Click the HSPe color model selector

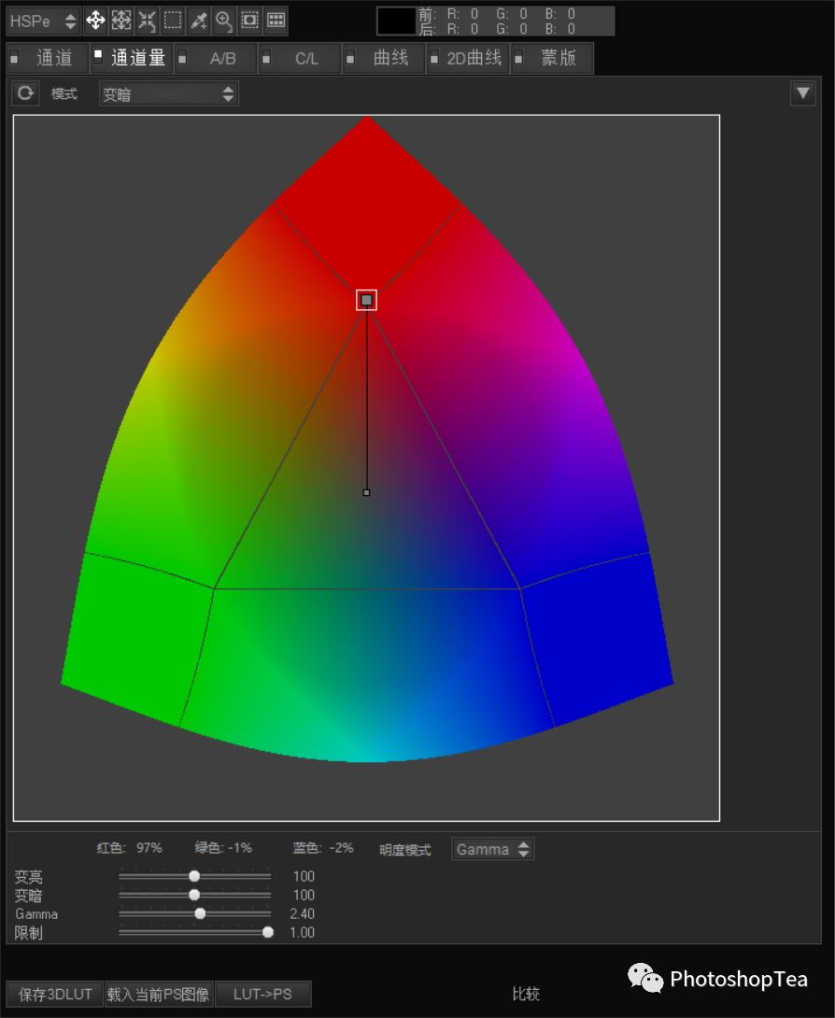coord(43,20)
